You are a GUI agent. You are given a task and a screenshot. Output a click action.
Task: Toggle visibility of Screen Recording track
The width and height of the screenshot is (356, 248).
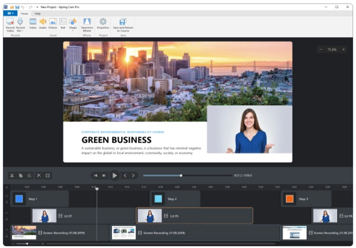[7, 230]
